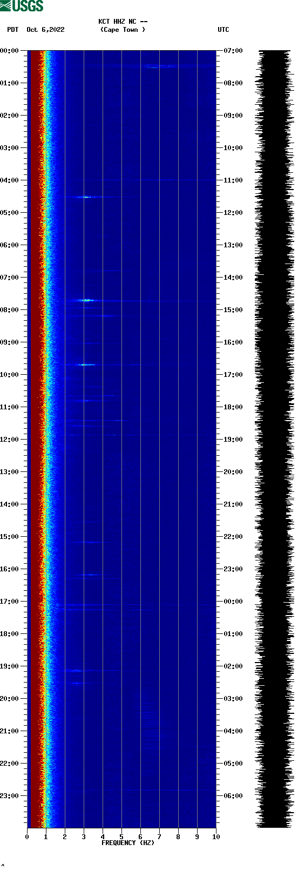Click the 'PDT' timezone label

(x=13, y=30)
